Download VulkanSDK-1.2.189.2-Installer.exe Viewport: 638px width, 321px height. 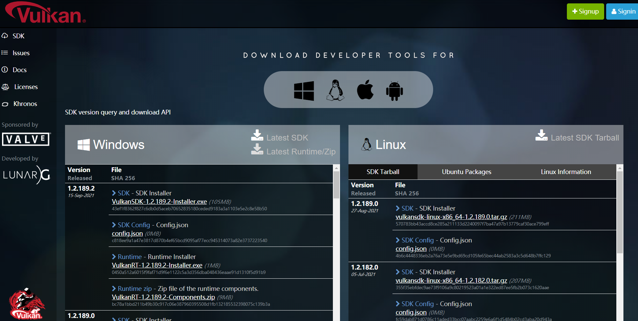pyautogui.click(x=159, y=201)
